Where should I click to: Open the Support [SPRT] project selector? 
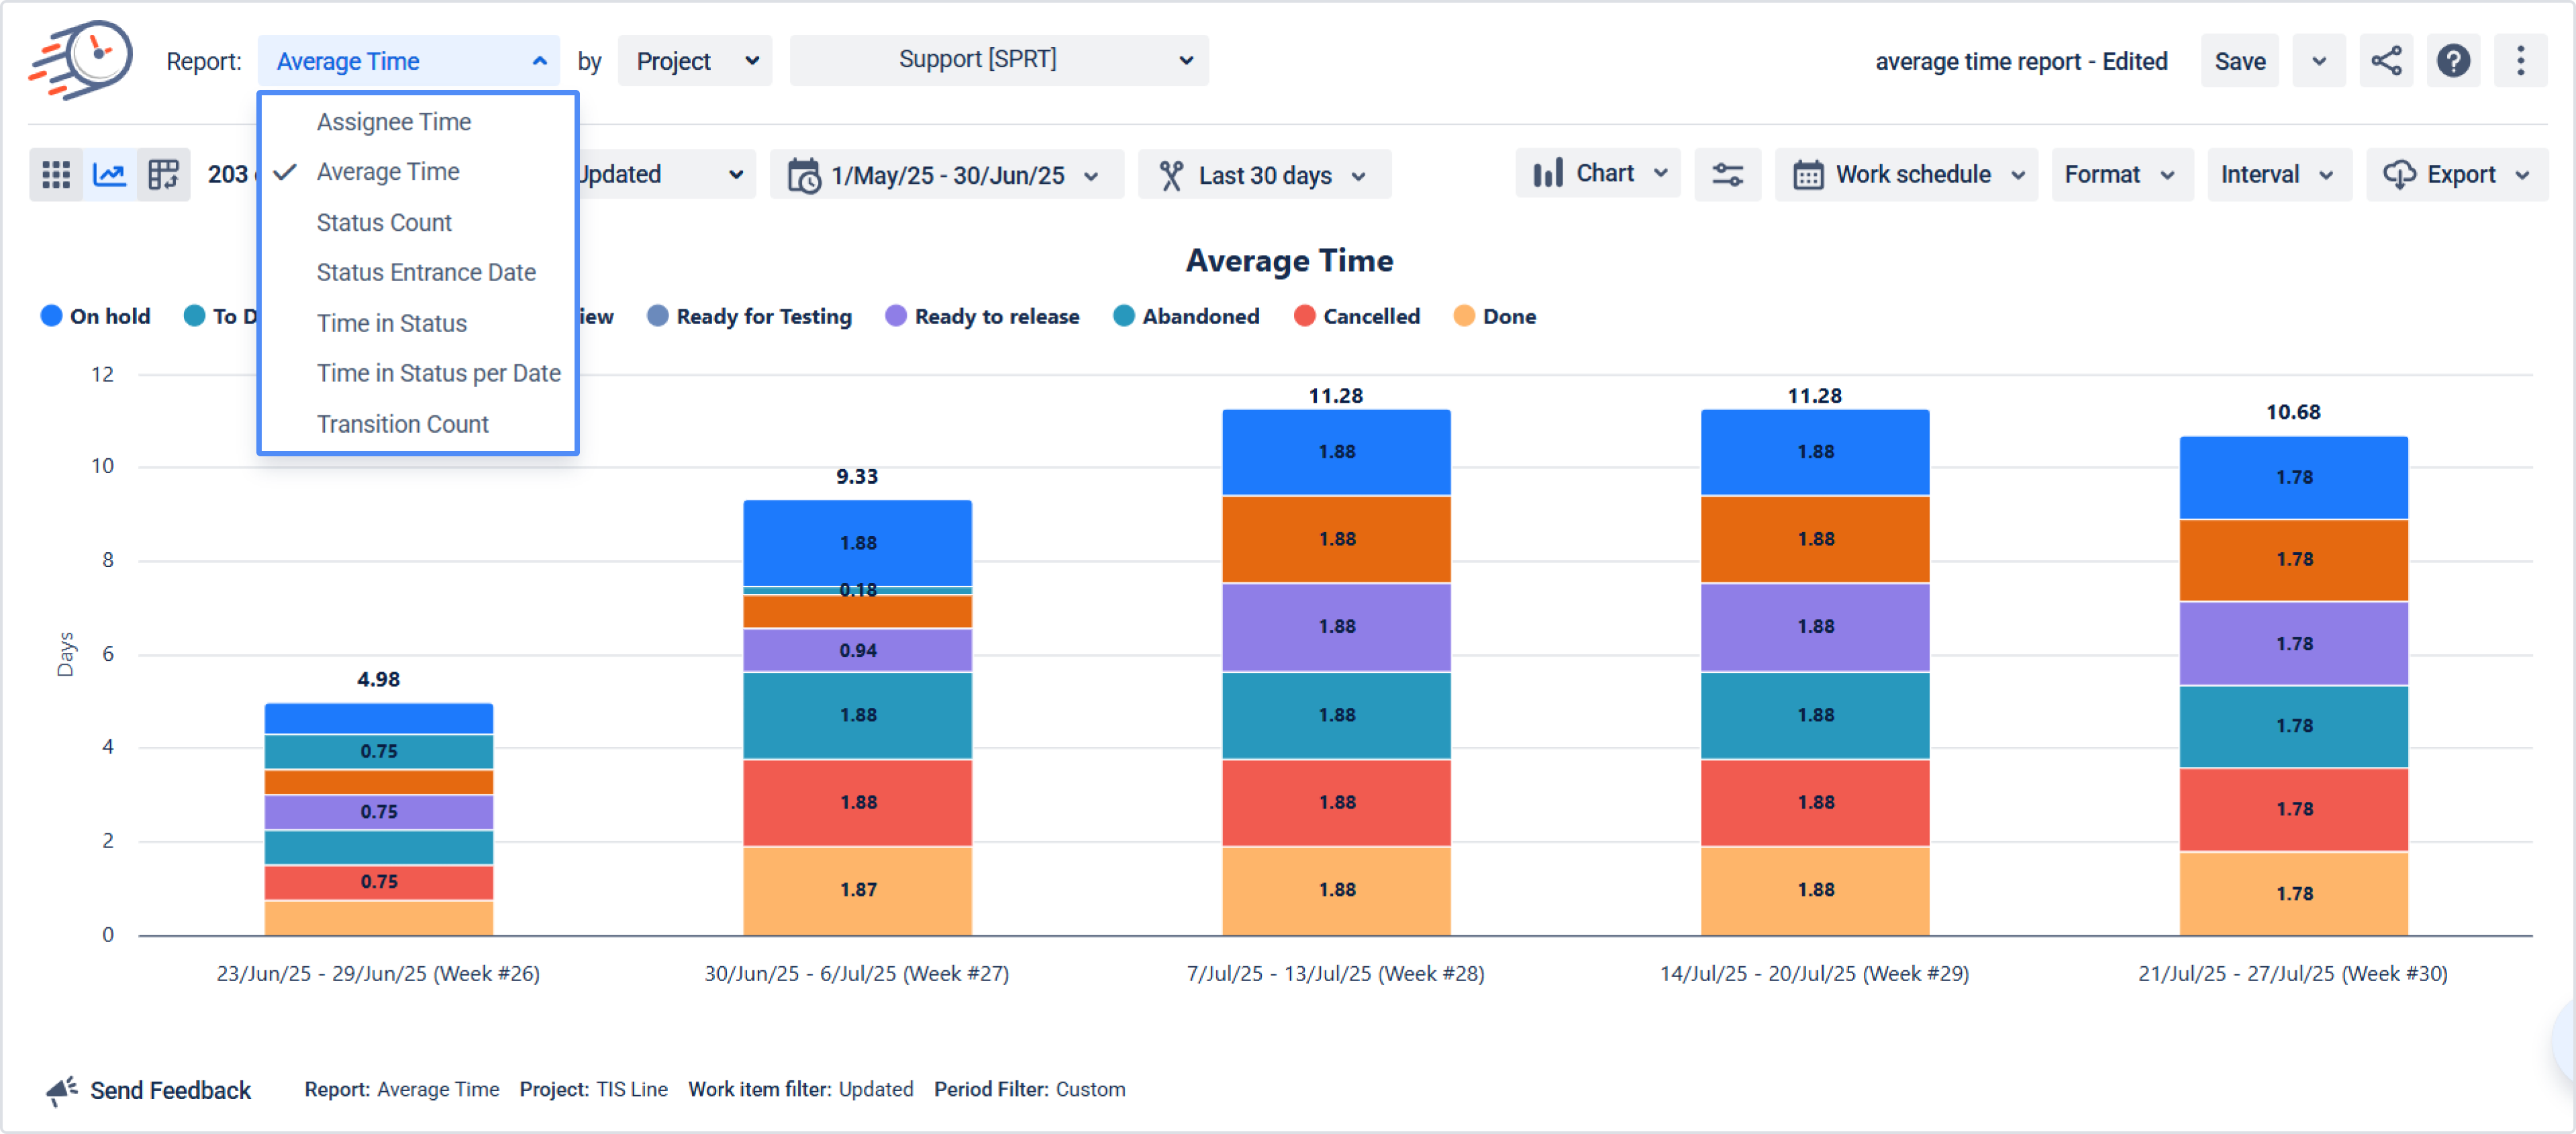(998, 60)
